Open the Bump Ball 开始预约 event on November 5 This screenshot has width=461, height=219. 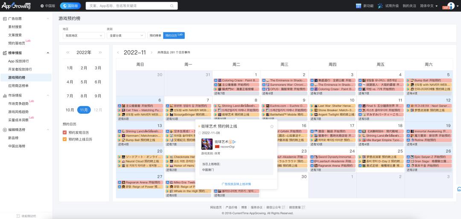coord(429,81)
